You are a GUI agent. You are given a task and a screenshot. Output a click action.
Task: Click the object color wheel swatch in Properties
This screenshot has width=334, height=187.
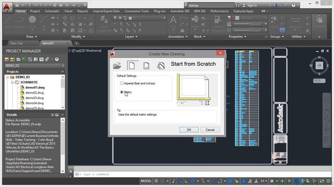click(x=229, y=18)
